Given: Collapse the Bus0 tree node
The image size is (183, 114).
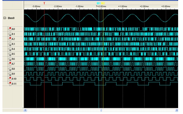Looking at the screenshot, I should 5,18.
